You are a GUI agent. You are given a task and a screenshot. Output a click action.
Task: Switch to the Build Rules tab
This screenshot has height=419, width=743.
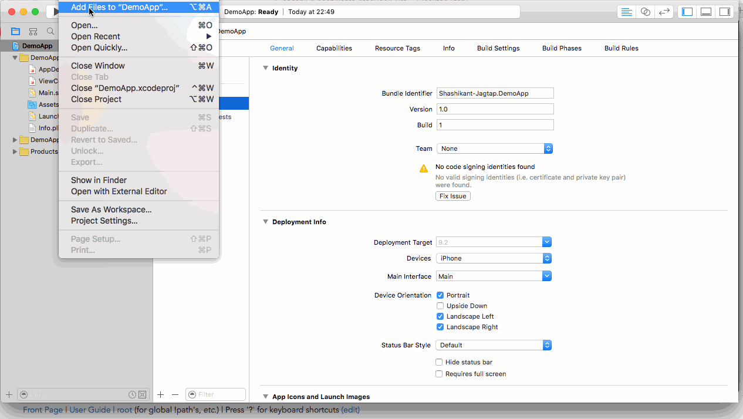(622, 48)
